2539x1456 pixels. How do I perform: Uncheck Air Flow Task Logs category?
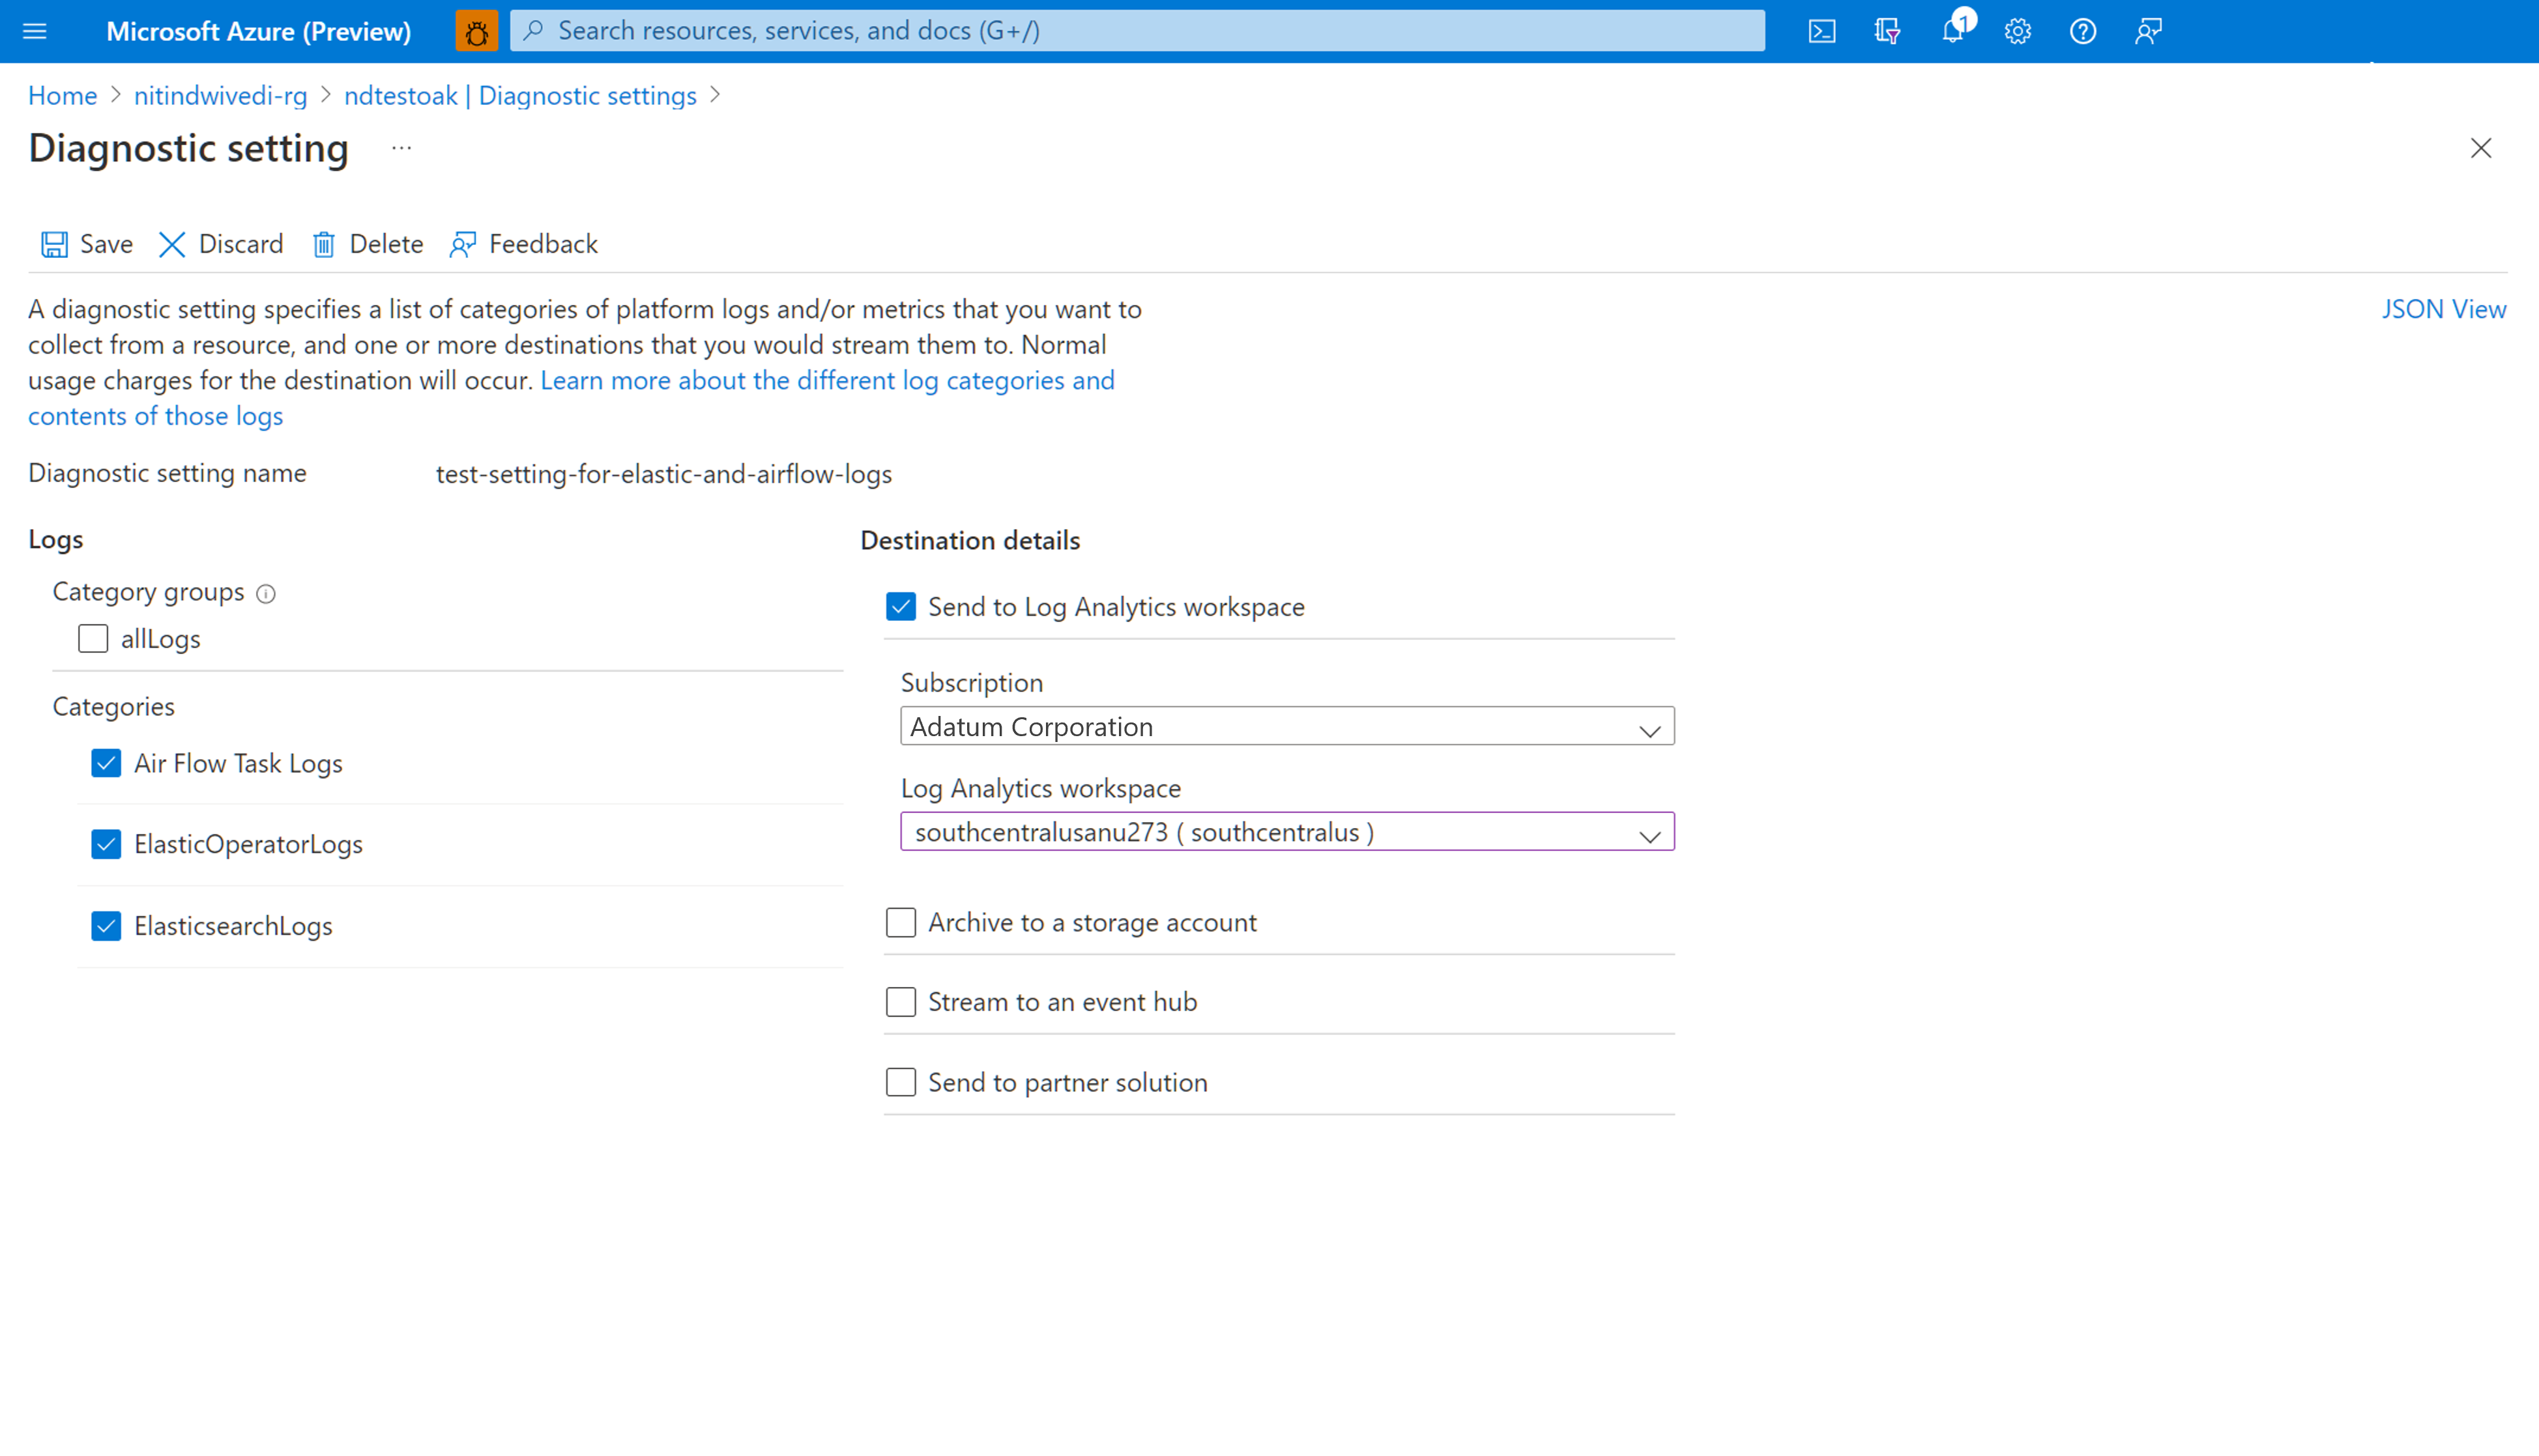coord(106,763)
